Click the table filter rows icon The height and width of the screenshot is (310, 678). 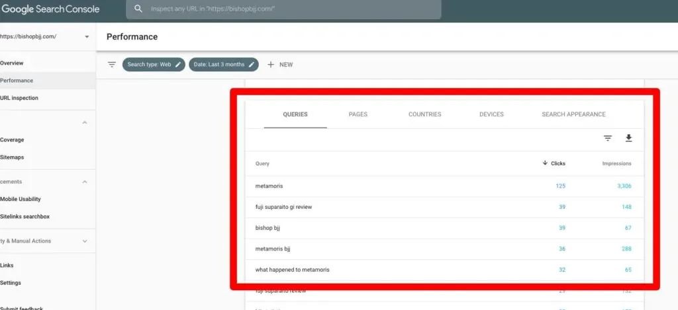click(x=608, y=138)
